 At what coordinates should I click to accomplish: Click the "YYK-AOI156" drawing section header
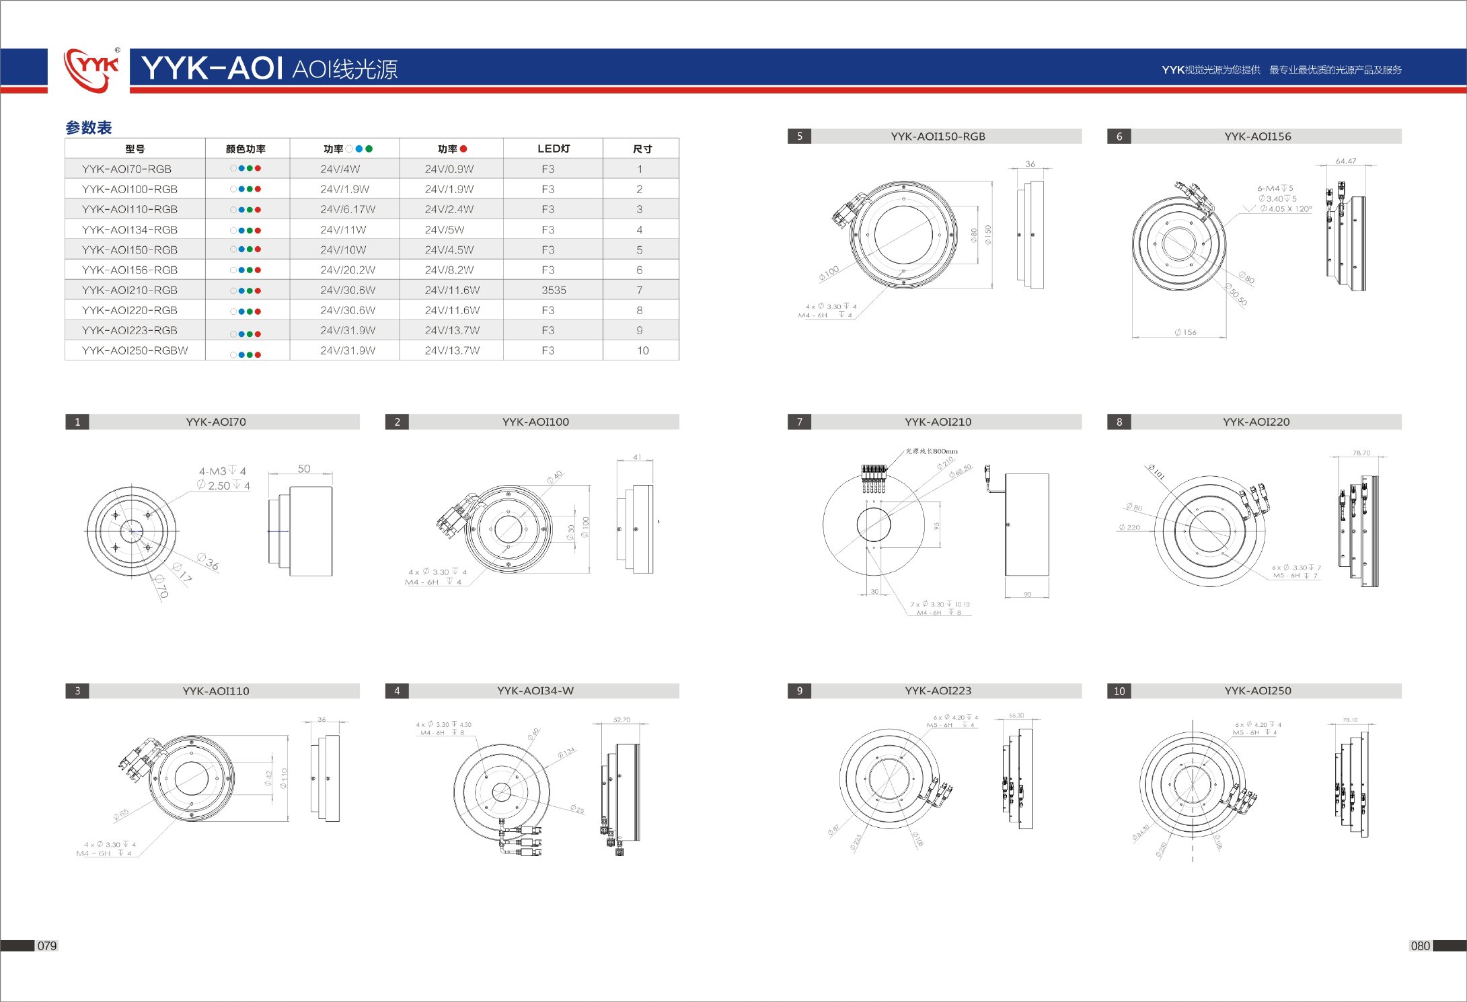coord(1254,136)
